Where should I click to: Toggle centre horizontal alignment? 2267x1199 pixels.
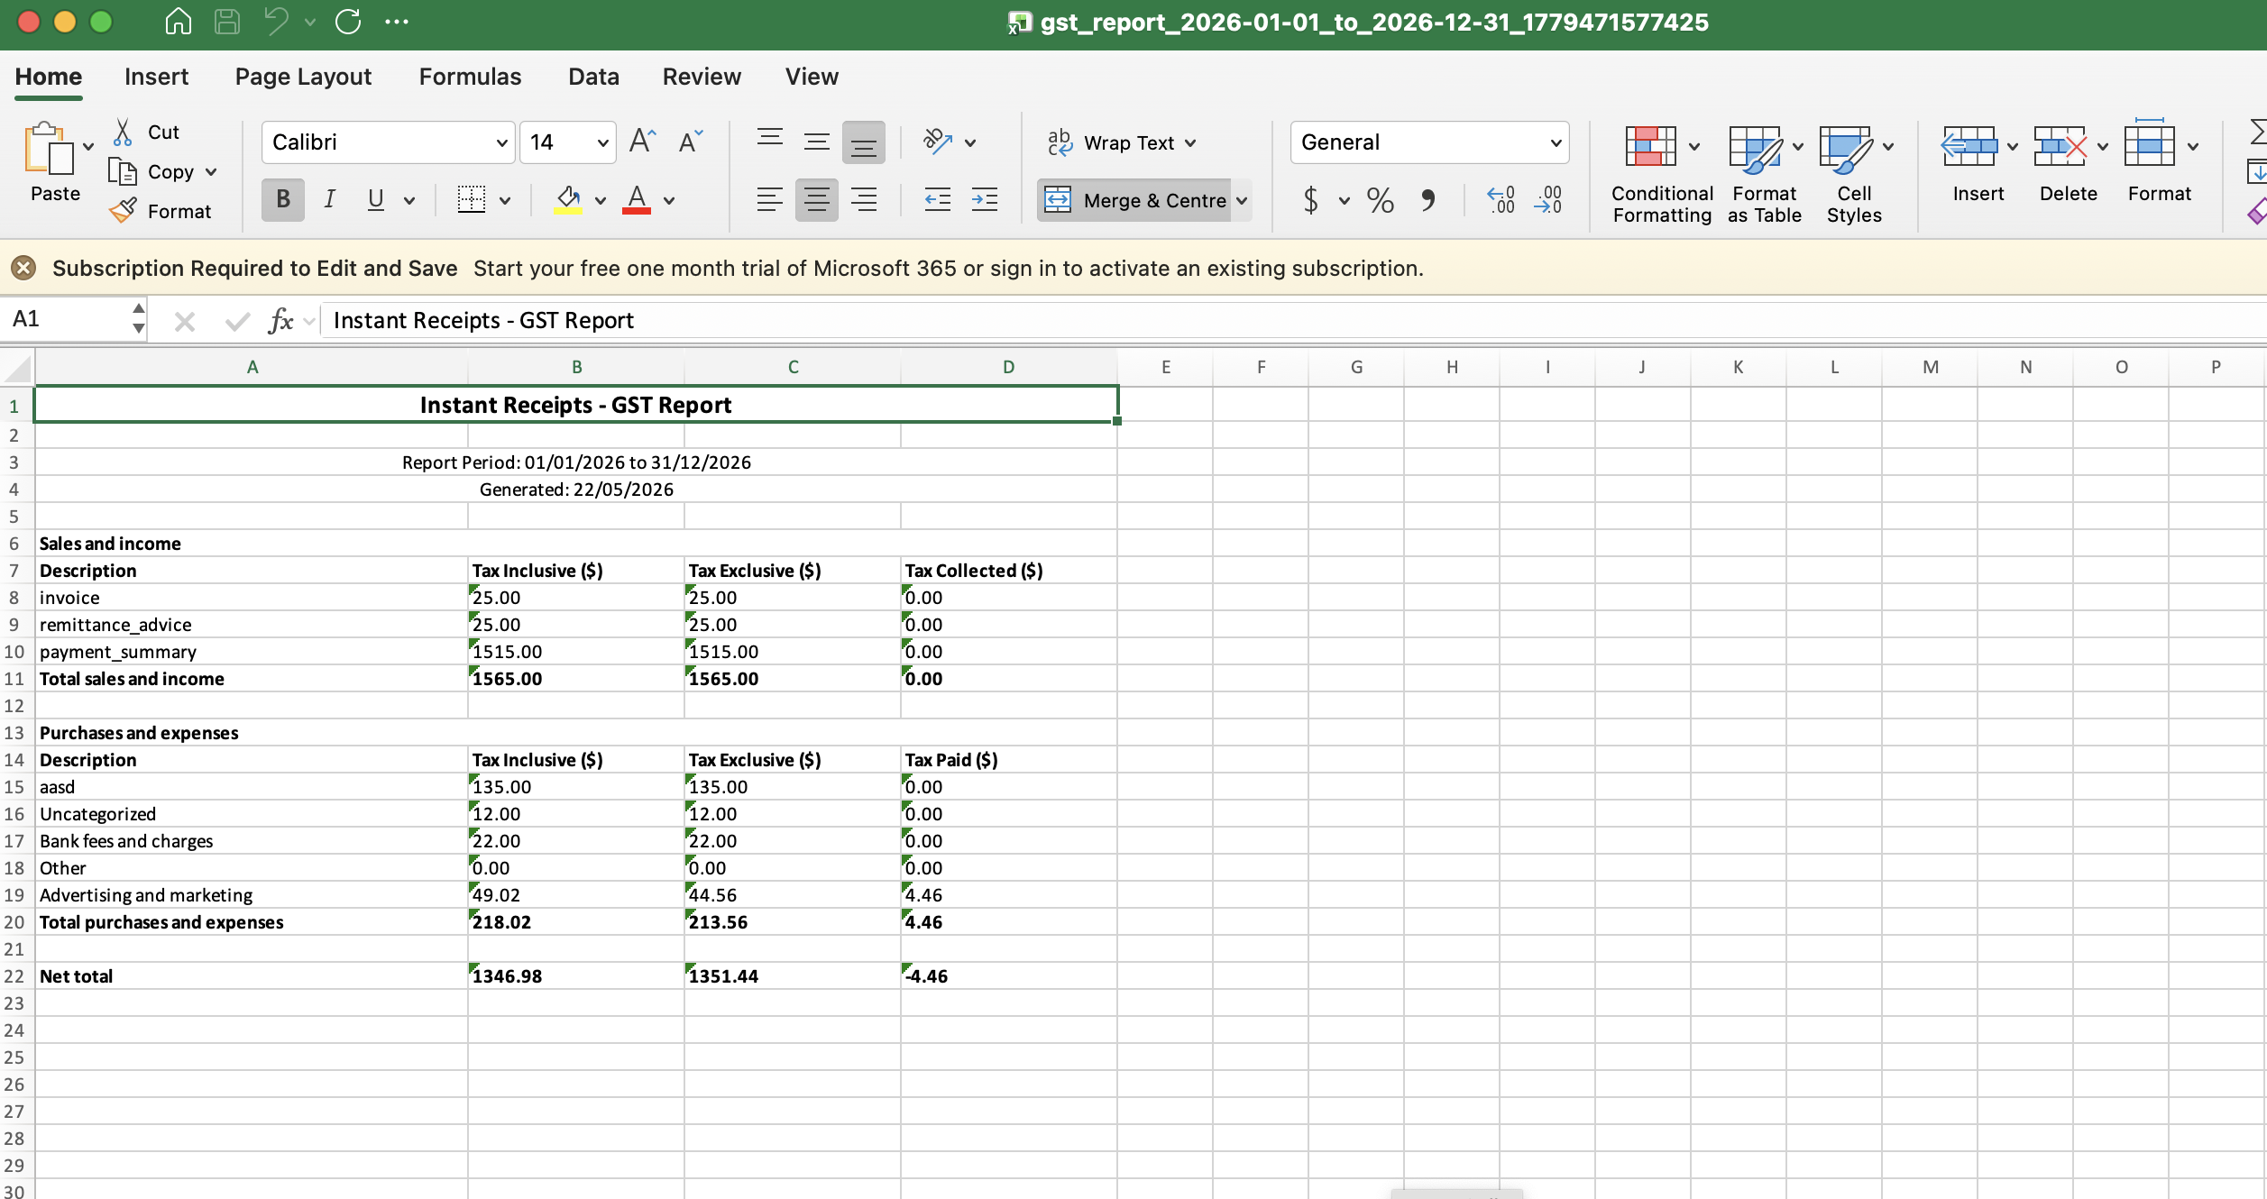pyautogui.click(x=817, y=199)
